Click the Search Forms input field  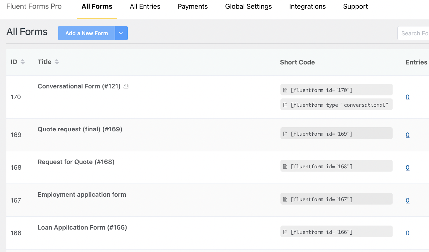point(414,33)
